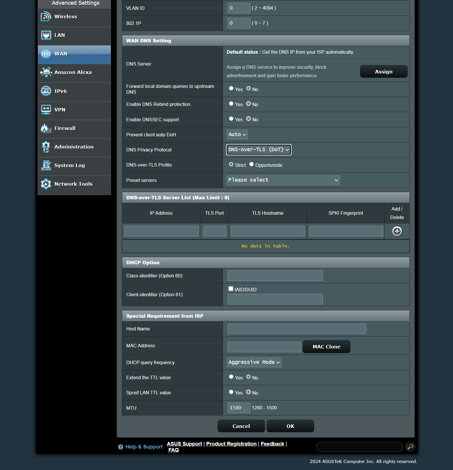Enable DNSSEC support with Yes
This screenshot has width=453, height=470.
231,119
